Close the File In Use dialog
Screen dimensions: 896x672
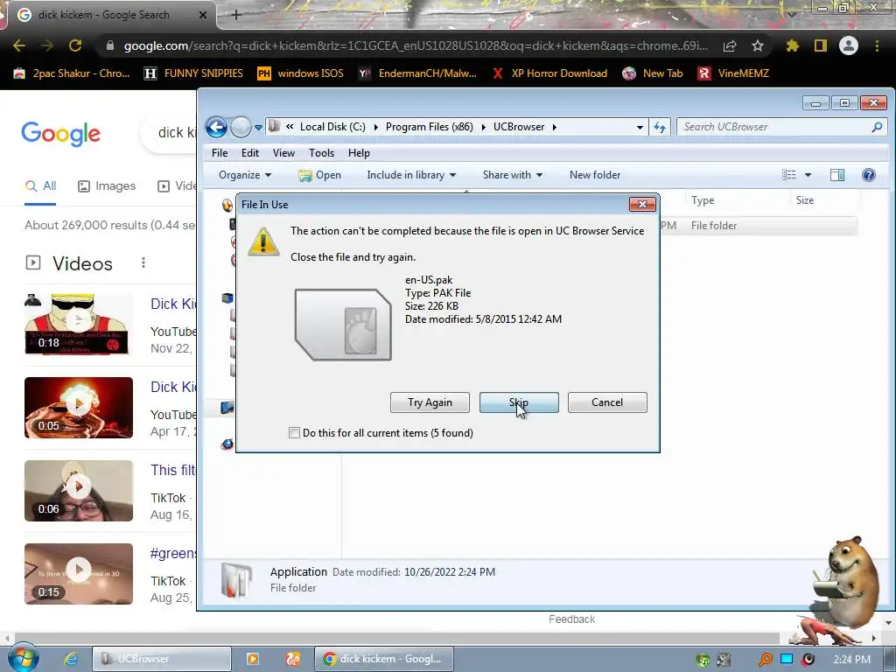pyautogui.click(x=642, y=204)
